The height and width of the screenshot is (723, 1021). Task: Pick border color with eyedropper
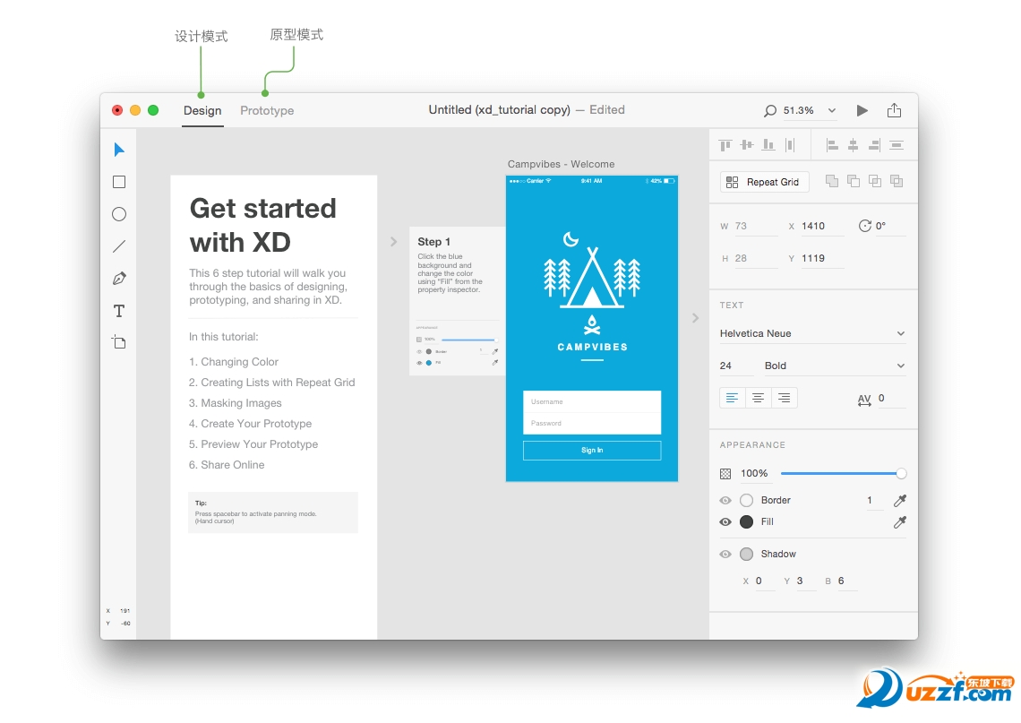click(x=900, y=500)
